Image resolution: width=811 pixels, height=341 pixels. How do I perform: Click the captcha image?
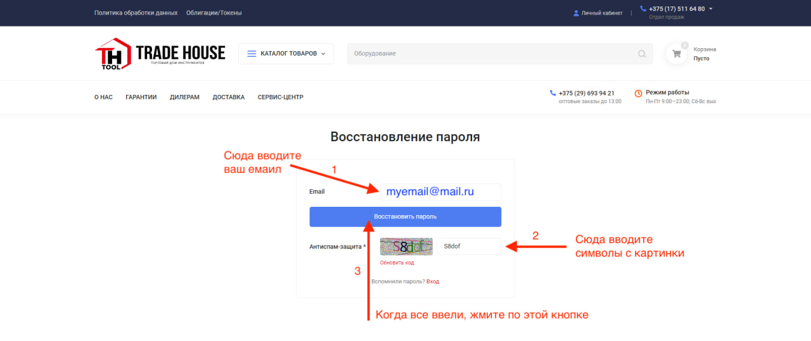[x=406, y=246]
